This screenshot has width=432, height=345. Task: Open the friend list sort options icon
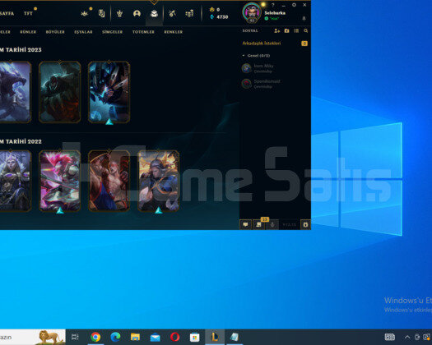pos(296,31)
